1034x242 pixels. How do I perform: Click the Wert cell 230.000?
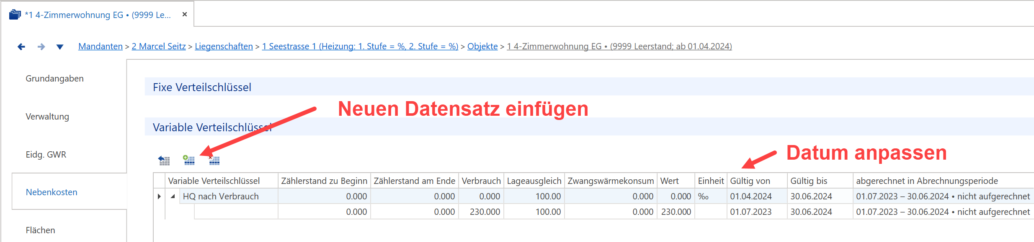coord(676,211)
